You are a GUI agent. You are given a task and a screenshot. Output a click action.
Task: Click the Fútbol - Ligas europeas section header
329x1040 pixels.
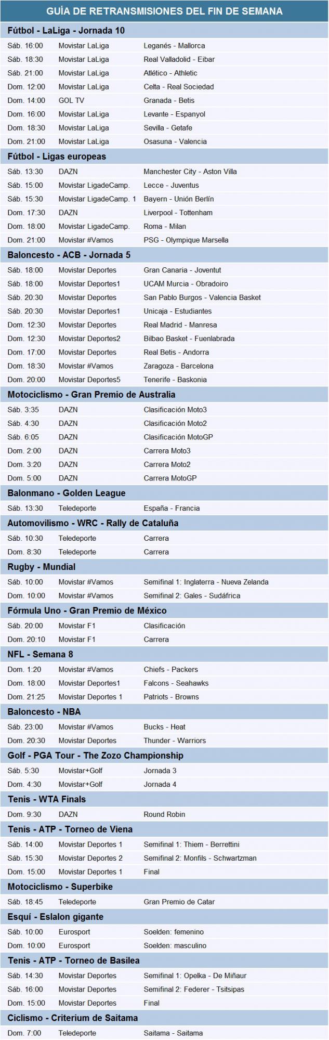[x=57, y=157]
